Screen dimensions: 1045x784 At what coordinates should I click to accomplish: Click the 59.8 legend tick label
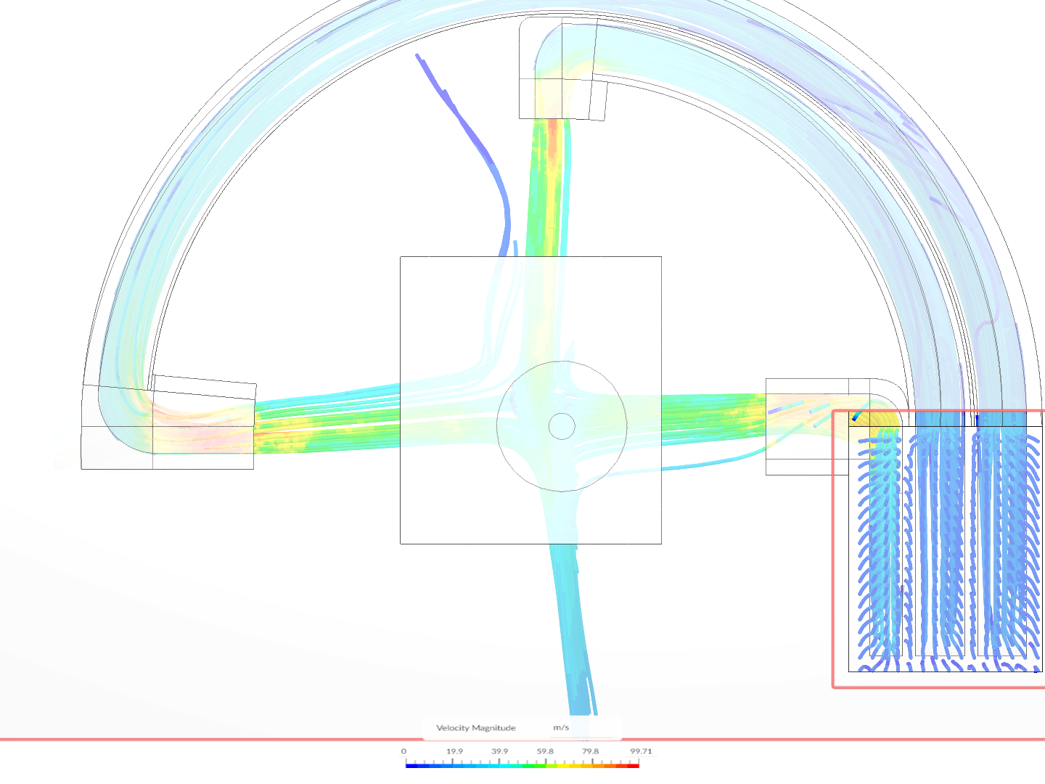coord(545,751)
